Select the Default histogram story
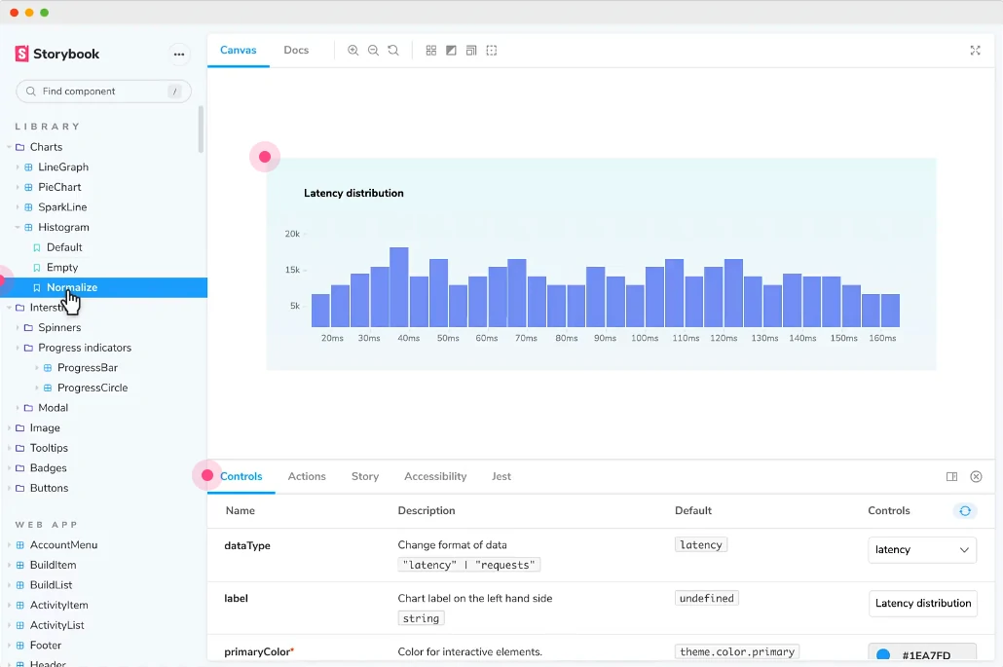Image resolution: width=1003 pixels, height=667 pixels. pyautogui.click(x=64, y=247)
